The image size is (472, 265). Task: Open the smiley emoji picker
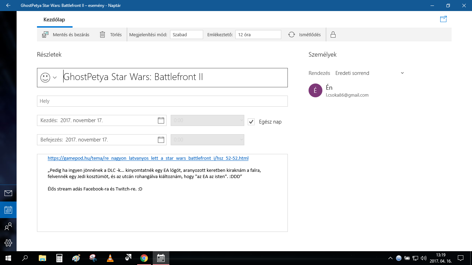(x=48, y=77)
